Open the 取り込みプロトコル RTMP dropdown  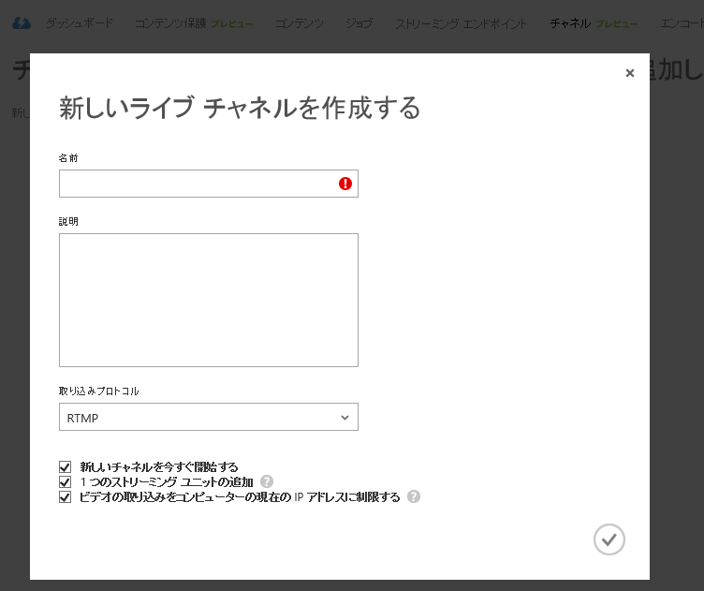[208, 417]
